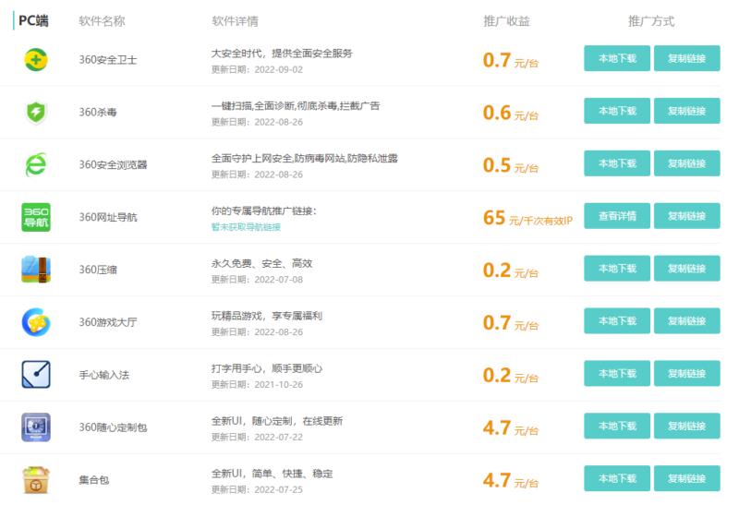Viewport: 739px width, 505px height.
Task: Click the date 更新日期: 2021-10-26
Action: coord(257,385)
